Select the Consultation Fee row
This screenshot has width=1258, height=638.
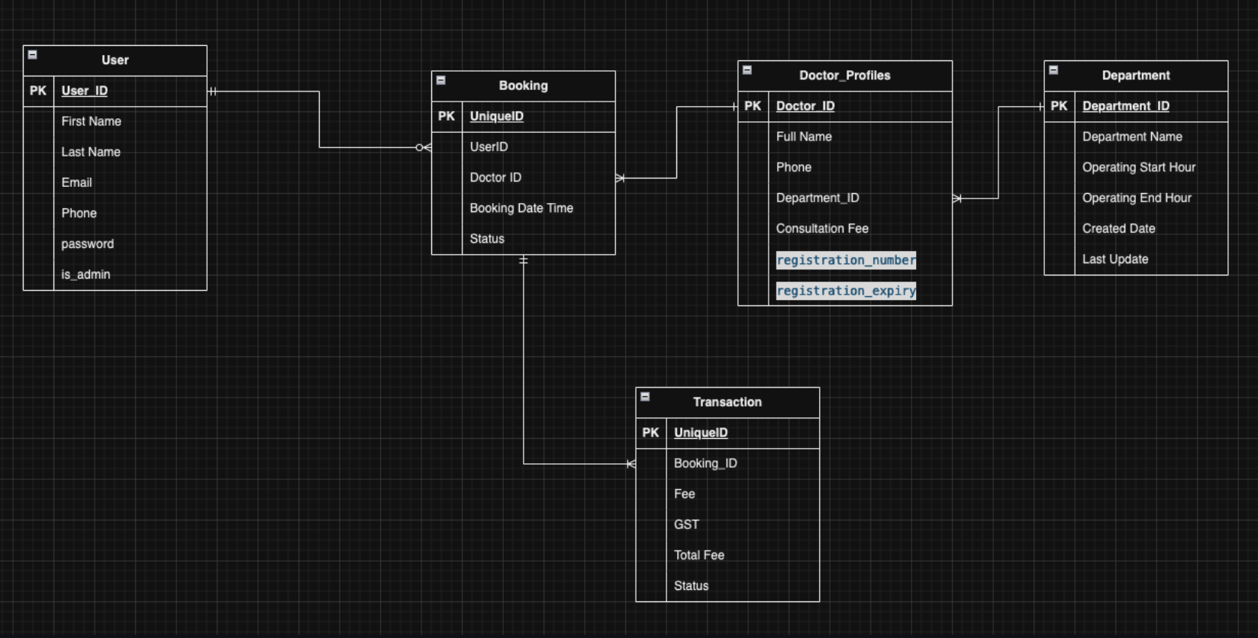(x=822, y=229)
